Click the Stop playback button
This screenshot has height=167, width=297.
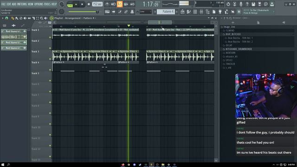point(82,4)
